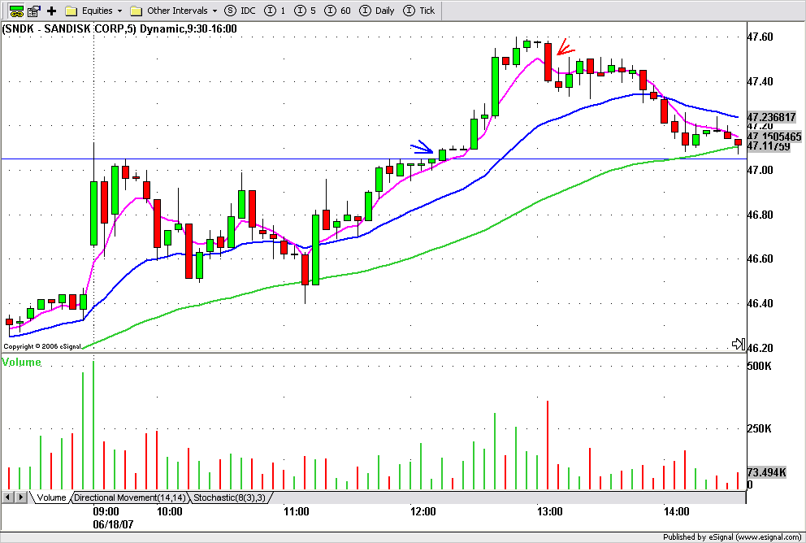Click the 47.60 price axis label
Screen dimensions: 806x543
pos(760,37)
